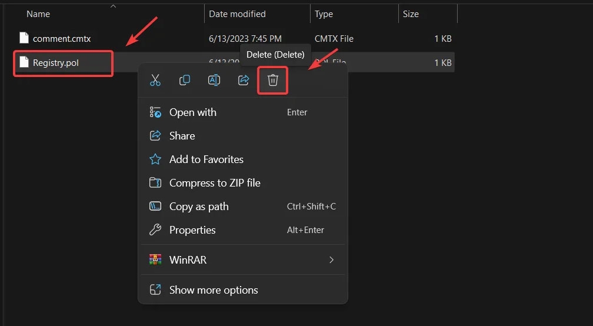593x326 pixels.
Task: Sort by the Type column header
Action: coord(324,14)
